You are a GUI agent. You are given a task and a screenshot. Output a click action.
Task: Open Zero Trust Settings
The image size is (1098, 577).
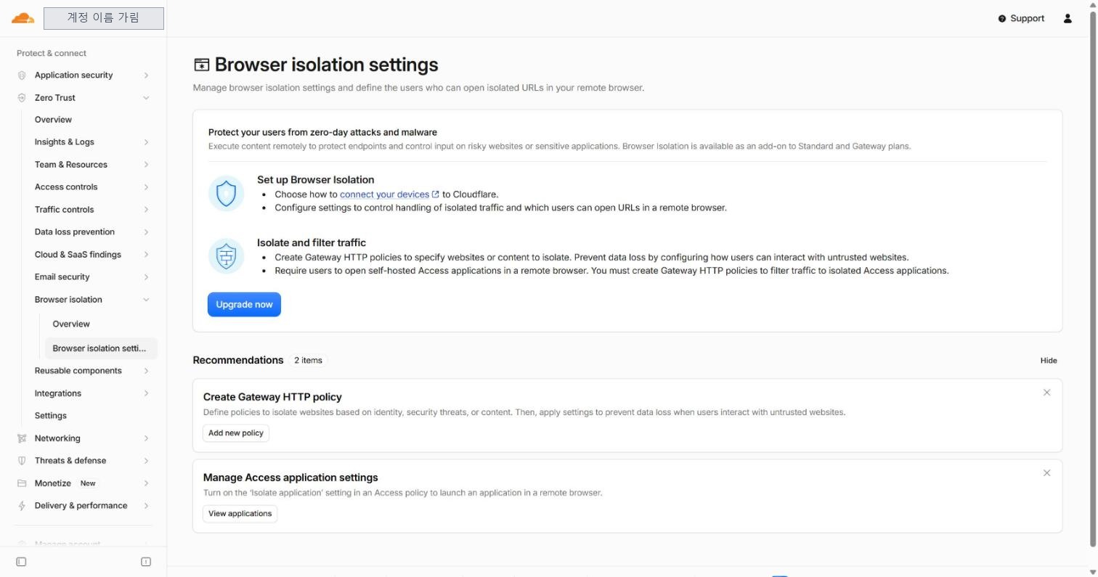(x=51, y=416)
